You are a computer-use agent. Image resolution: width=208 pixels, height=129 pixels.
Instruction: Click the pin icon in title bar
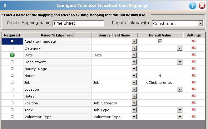(5, 6)
